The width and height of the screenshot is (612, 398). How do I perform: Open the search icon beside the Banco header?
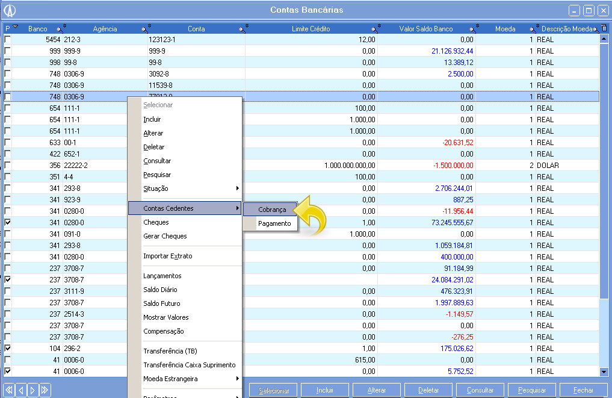60,29
